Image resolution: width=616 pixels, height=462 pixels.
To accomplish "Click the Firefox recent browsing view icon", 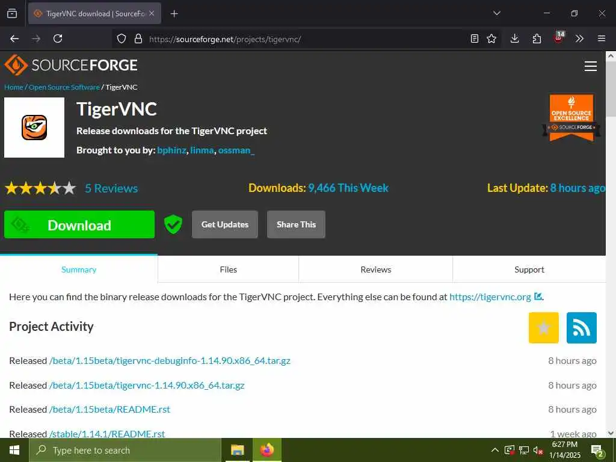I will (12, 13).
